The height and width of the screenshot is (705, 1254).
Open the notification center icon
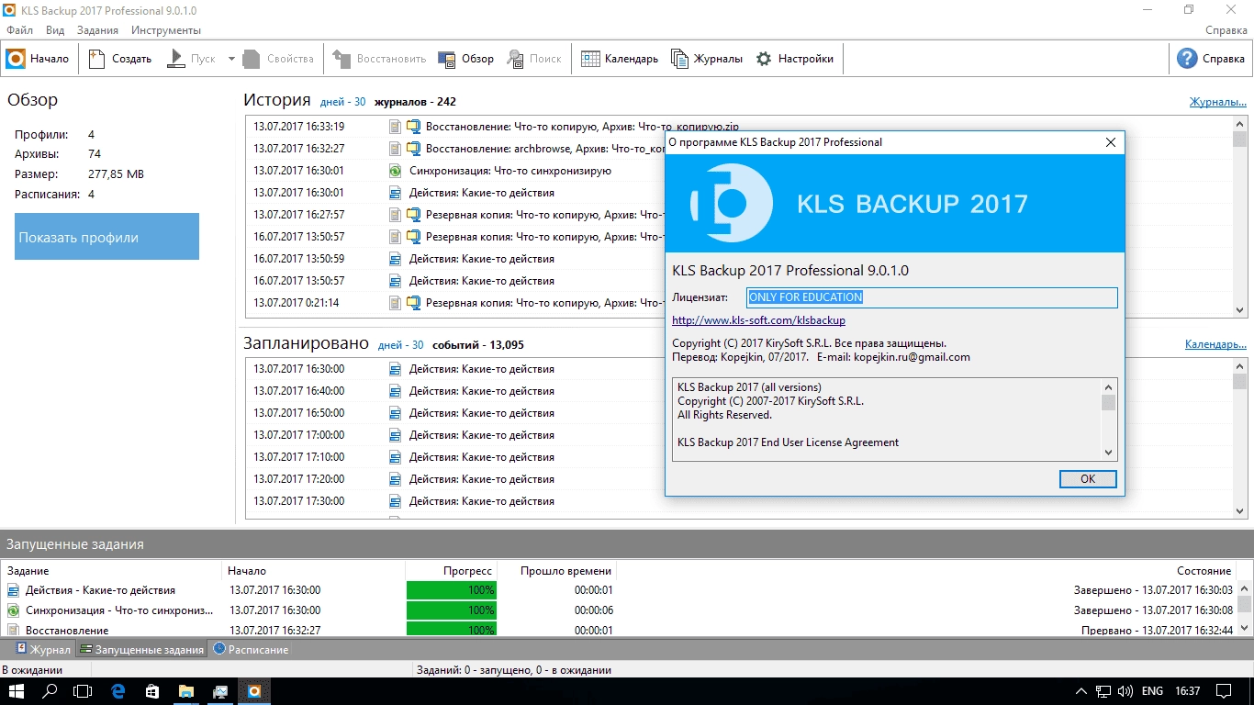pyautogui.click(x=1224, y=691)
